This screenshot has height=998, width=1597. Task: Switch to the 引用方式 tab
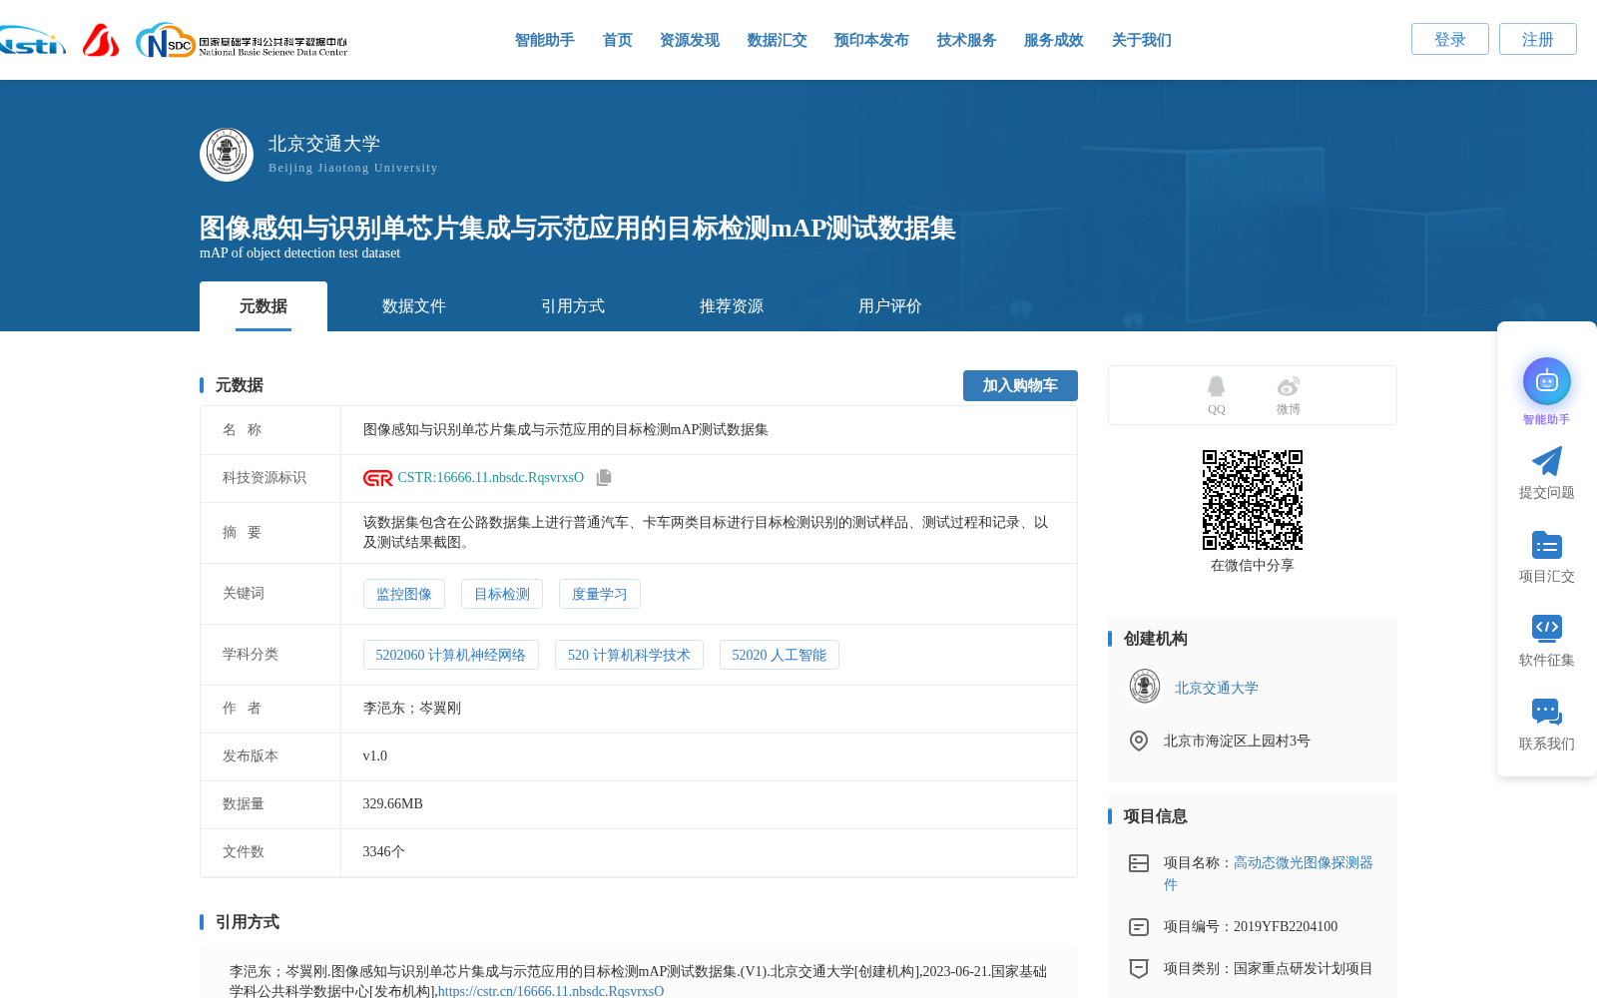click(573, 306)
